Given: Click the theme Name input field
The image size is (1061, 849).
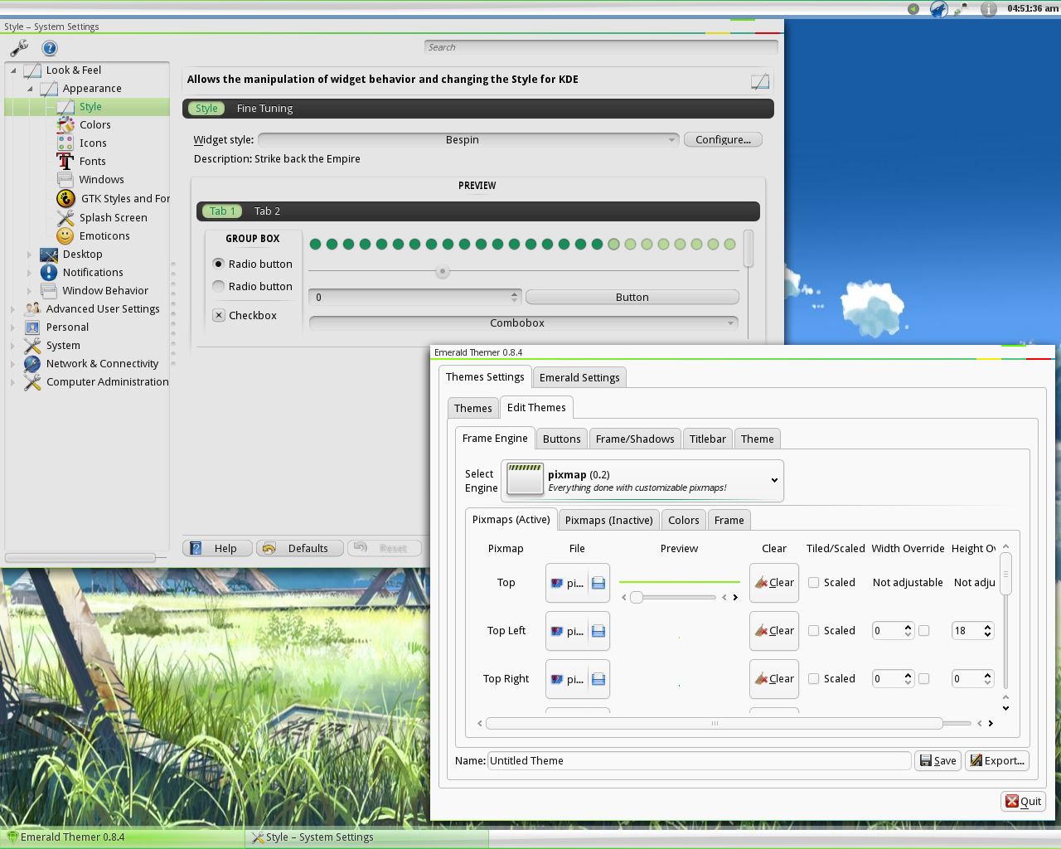Looking at the screenshot, I should 699,760.
